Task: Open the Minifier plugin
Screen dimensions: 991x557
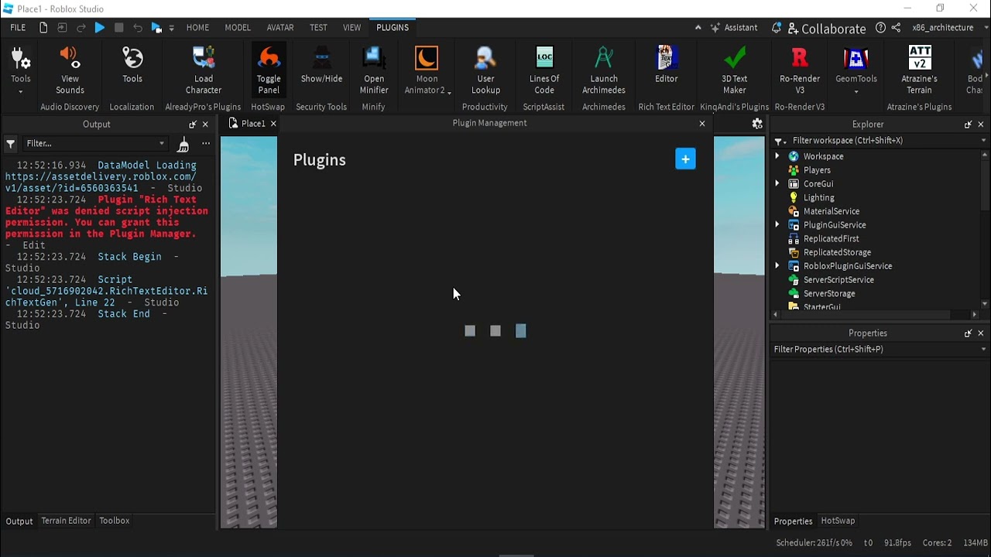Action: click(x=374, y=70)
